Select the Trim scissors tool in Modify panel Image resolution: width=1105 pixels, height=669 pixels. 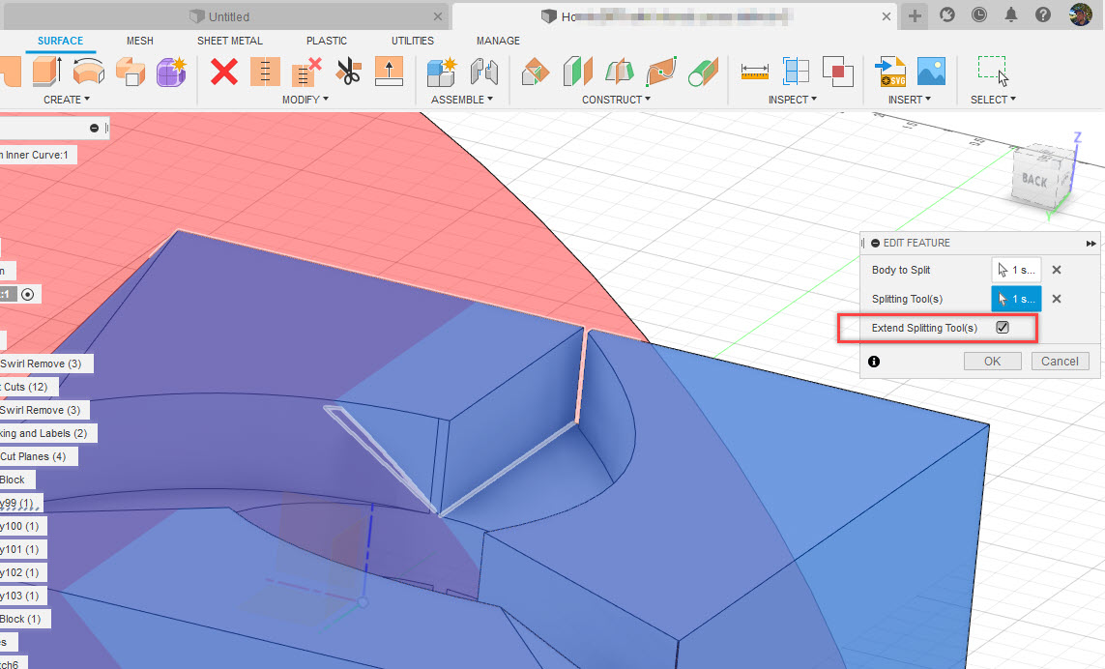[349, 73]
